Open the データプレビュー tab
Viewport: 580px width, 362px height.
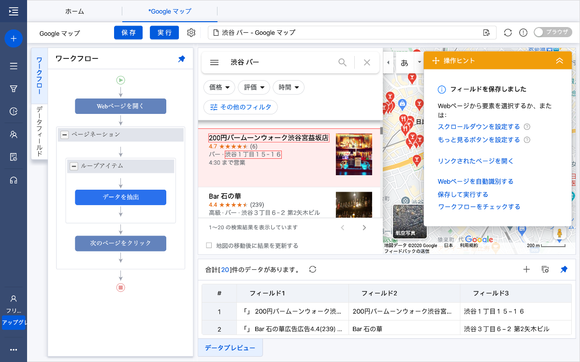click(x=230, y=348)
